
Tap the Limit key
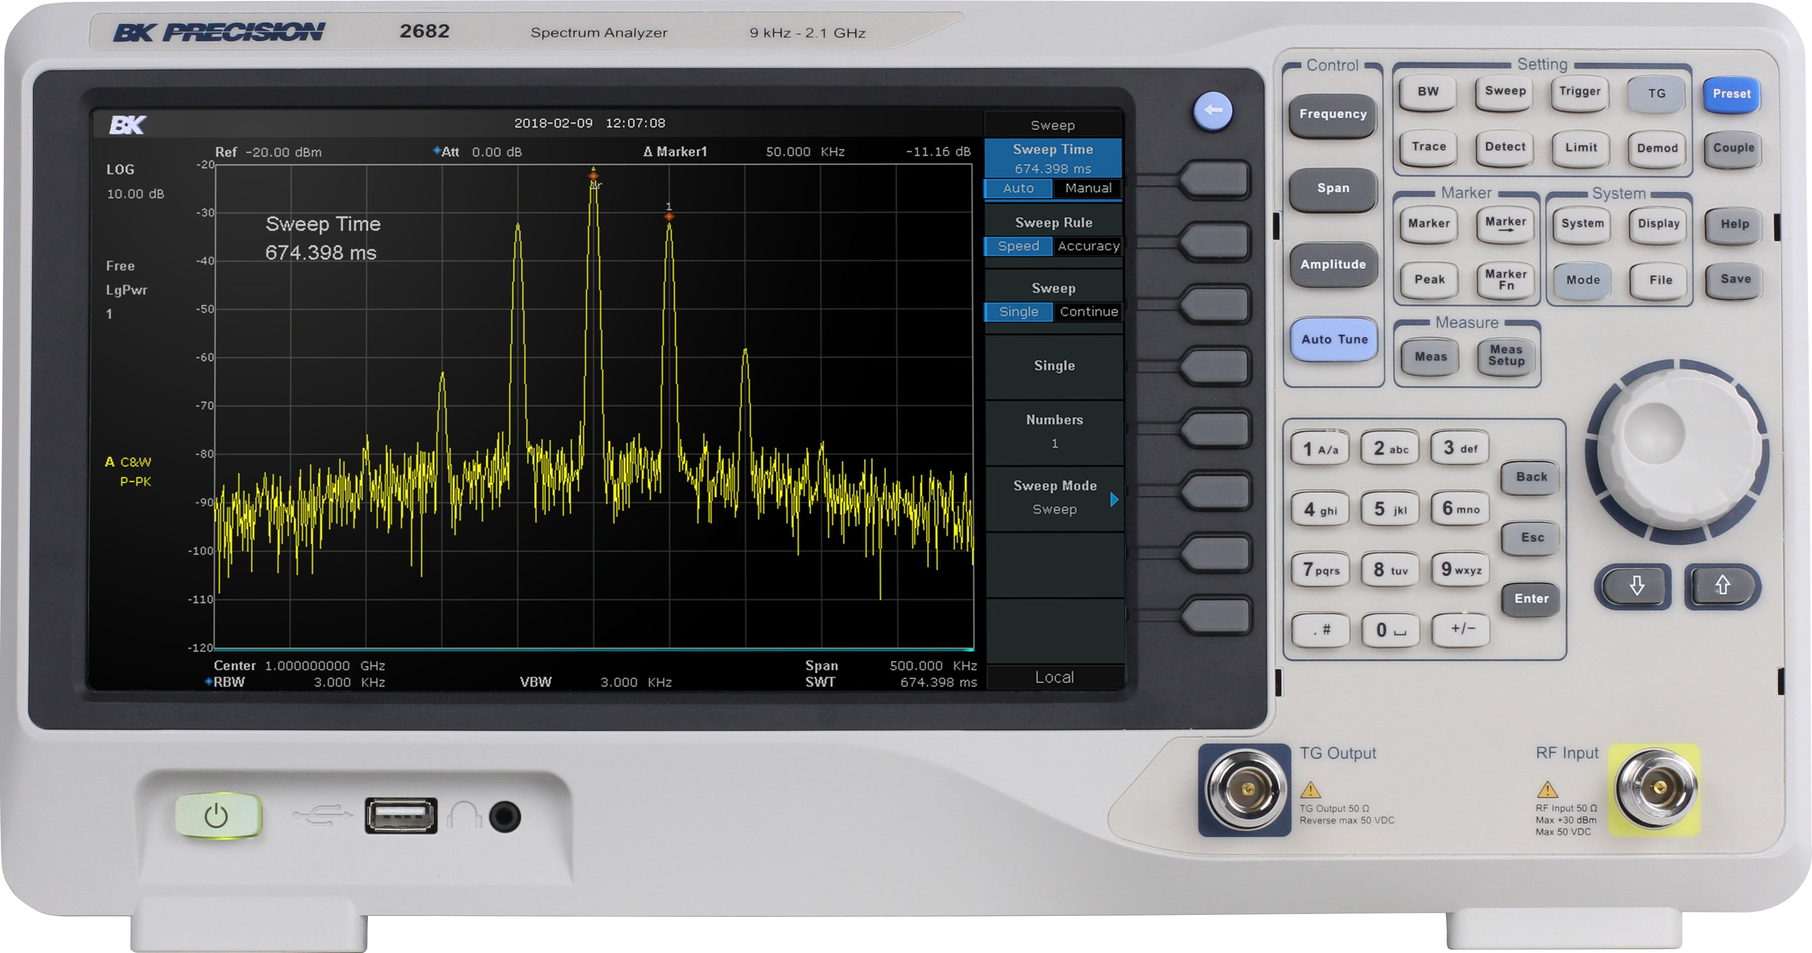tap(1581, 148)
